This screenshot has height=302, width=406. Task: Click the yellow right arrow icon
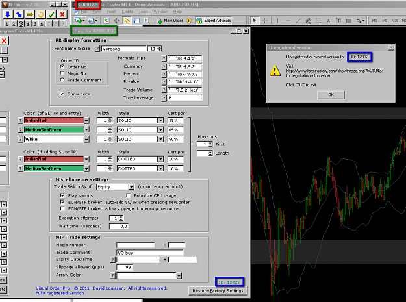click(30, 14)
